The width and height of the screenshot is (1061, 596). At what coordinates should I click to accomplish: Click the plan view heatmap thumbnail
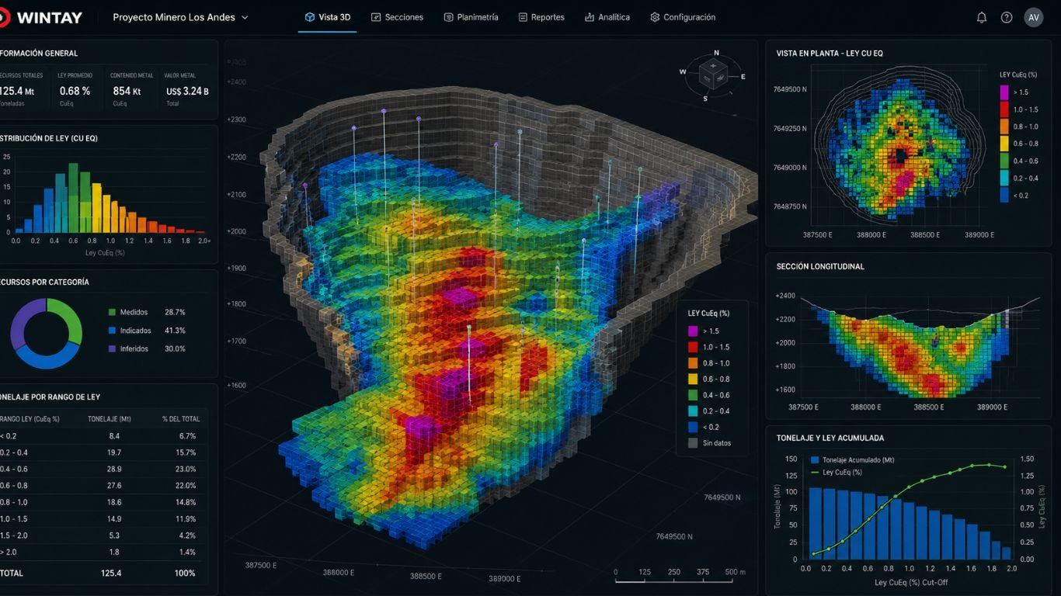(900, 149)
